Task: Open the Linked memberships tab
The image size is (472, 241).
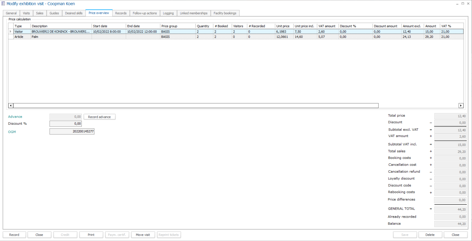Action: click(x=194, y=13)
